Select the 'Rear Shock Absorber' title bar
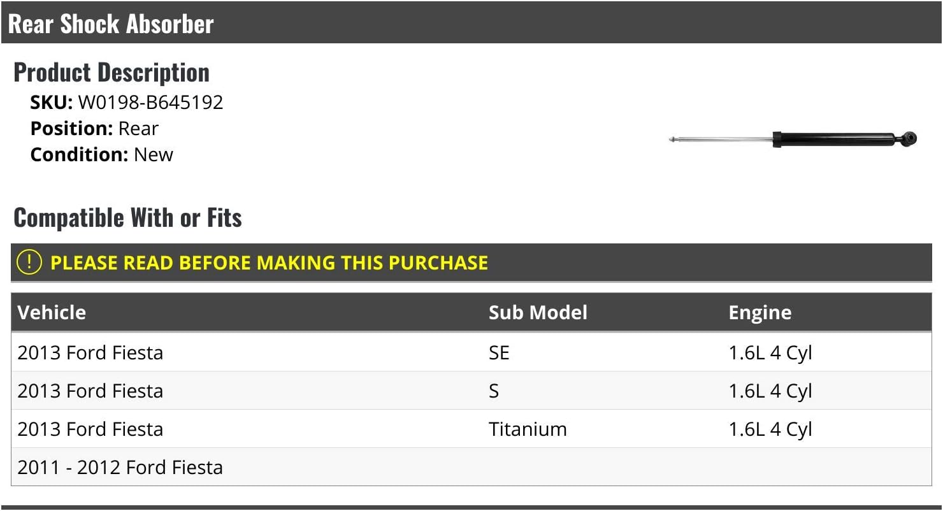This screenshot has height=511, width=943. click(x=111, y=24)
